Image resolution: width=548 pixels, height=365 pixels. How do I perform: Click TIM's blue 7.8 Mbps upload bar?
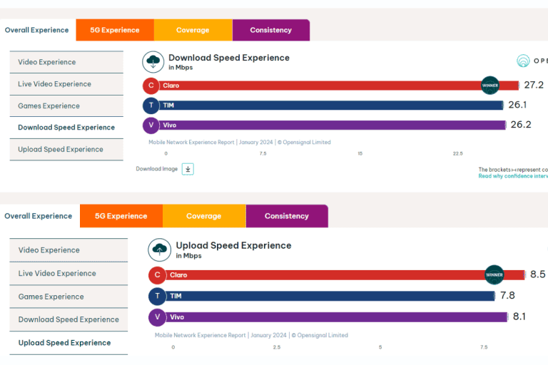(x=328, y=296)
